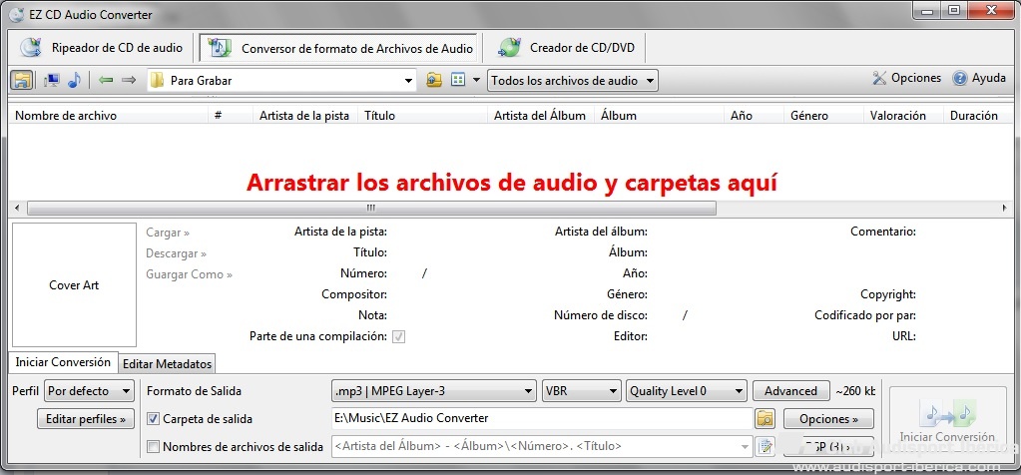
Task: Switch to Conversor de formato de Archivos
Action: pyautogui.click(x=339, y=48)
